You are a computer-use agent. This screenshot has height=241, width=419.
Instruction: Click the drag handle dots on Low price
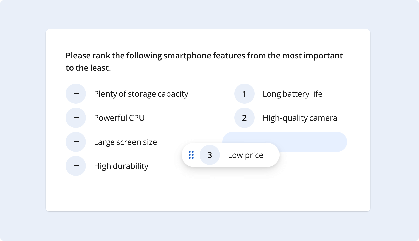click(191, 155)
